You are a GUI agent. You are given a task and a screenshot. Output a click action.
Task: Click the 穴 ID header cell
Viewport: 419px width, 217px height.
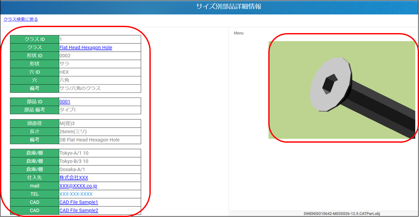point(34,72)
